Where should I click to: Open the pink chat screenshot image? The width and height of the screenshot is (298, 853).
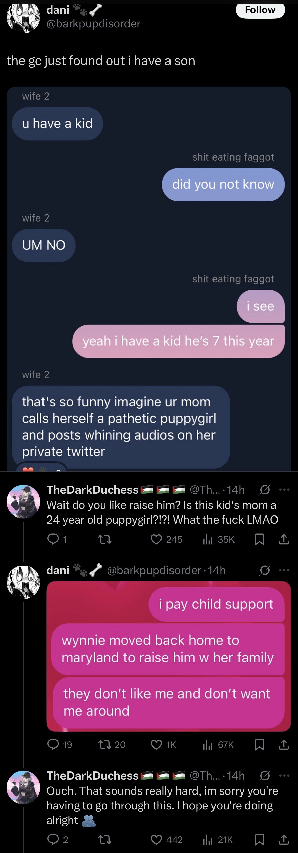point(169,656)
